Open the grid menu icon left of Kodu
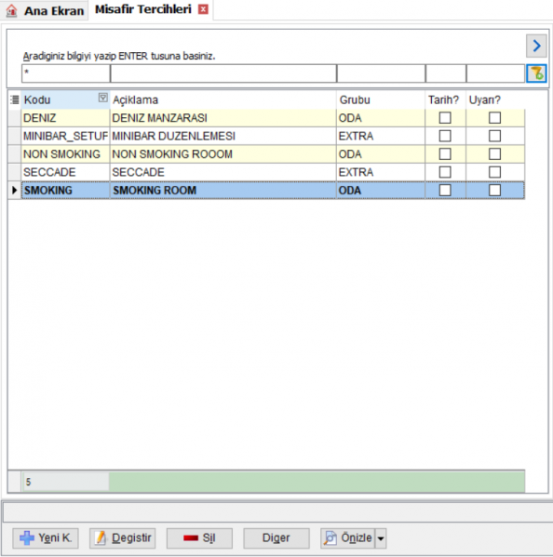The image size is (553, 557). pyautogui.click(x=15, y=99)
